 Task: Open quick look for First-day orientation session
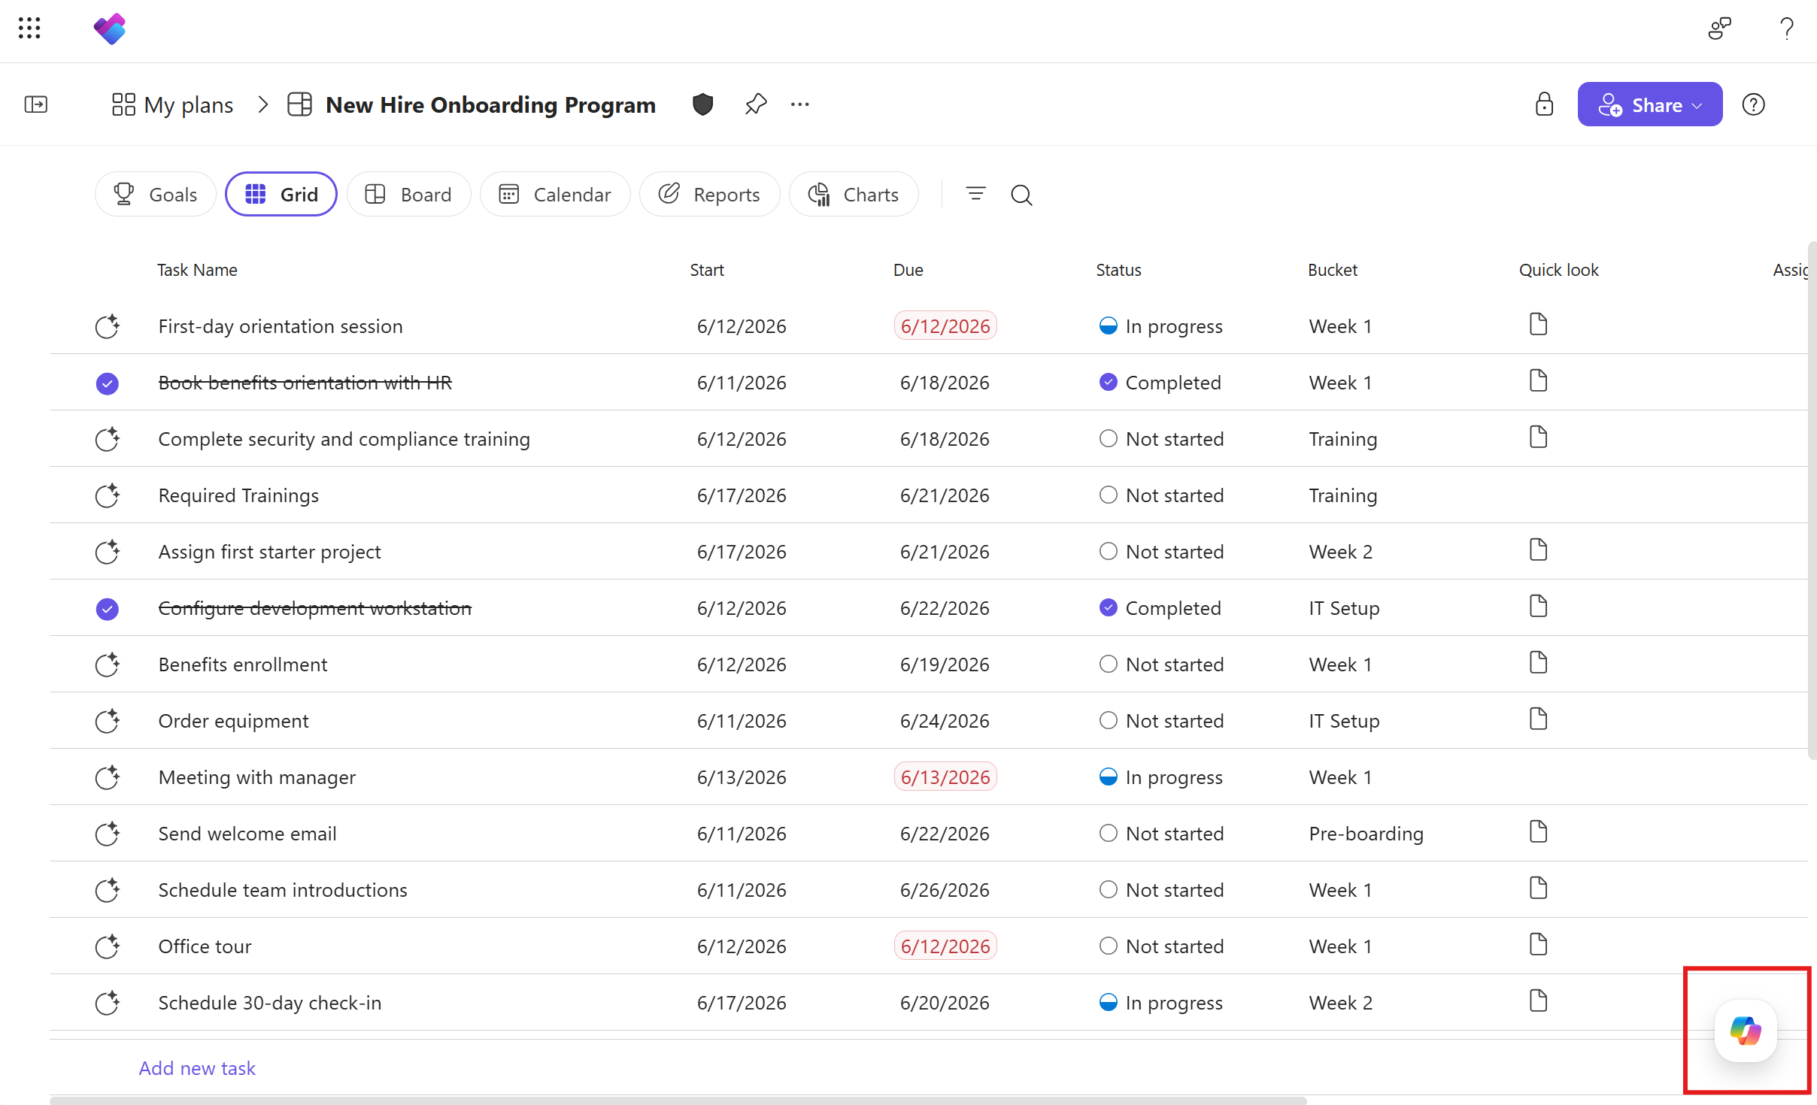point(1538,325)
